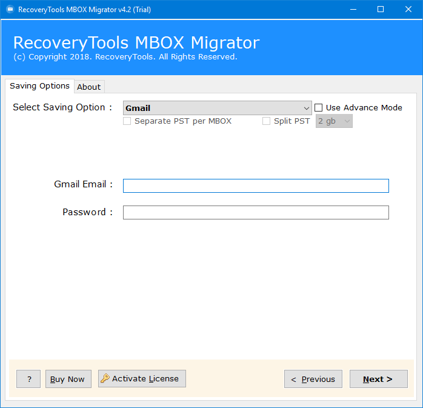Open the 2 gb split size dropdown

pos(334,121)
